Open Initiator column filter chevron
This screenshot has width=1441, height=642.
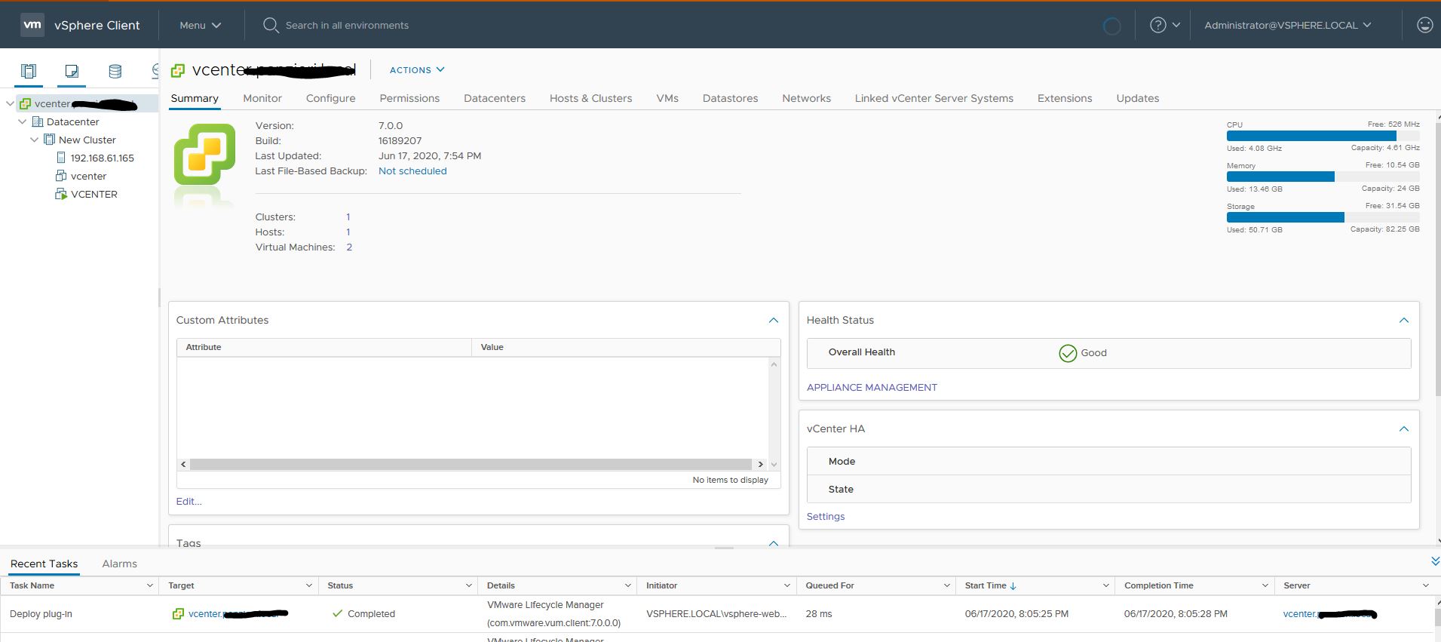(786, 585)
